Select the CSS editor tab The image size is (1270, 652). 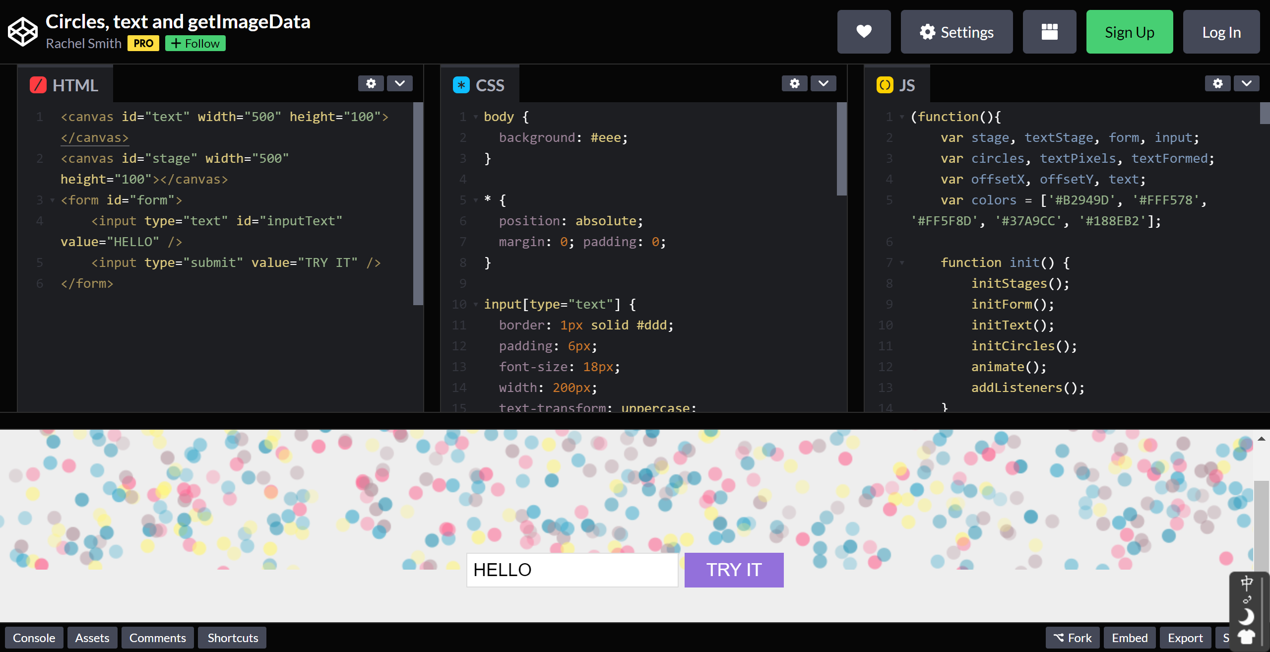pos(479,85)
